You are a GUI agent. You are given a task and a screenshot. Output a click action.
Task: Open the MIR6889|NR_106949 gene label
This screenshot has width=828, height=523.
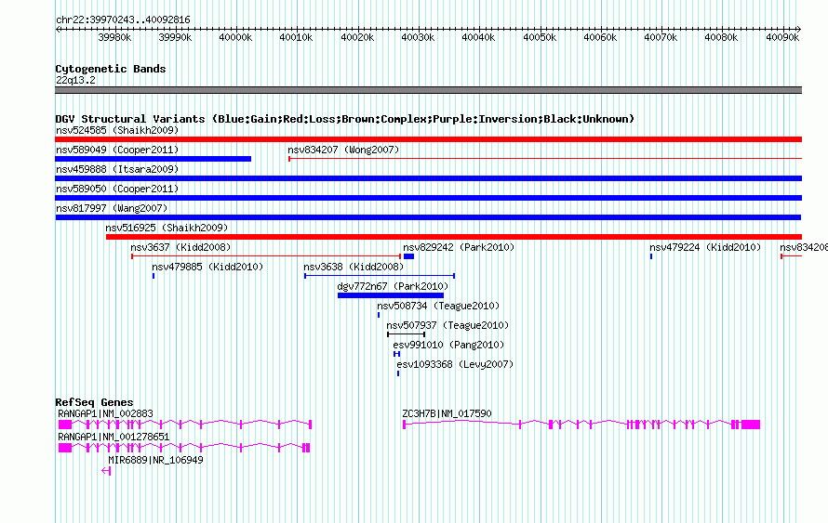point(155,460)
